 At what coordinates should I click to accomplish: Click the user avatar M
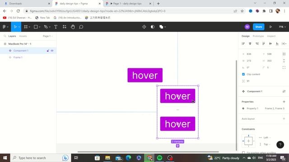click(247, 27)
